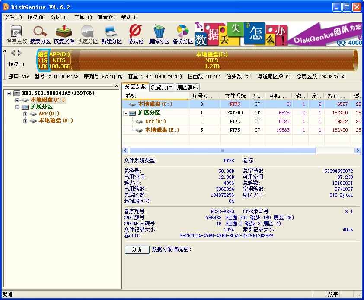Select HD0:ST31500341AS(1397GB) in the tree

tap(58, 93)
